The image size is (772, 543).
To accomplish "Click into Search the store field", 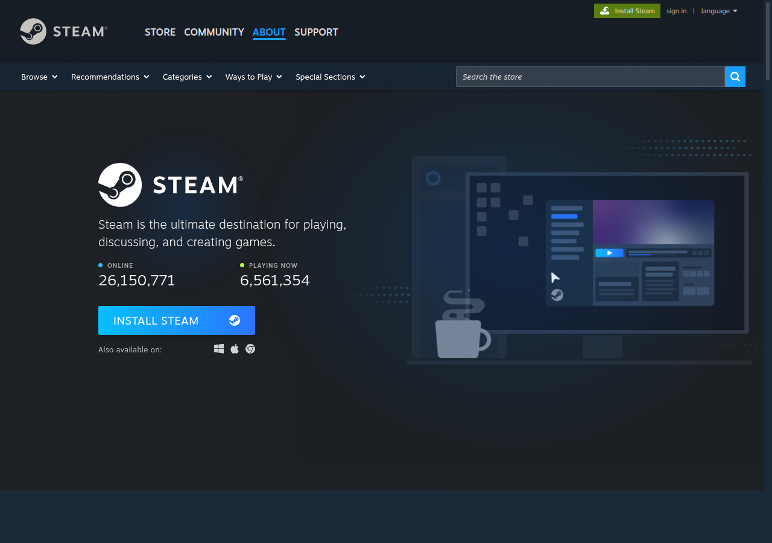I will click(x=590, y=77).
